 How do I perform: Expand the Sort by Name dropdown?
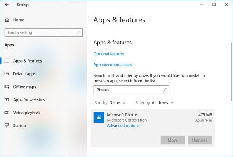click(110, 103)
